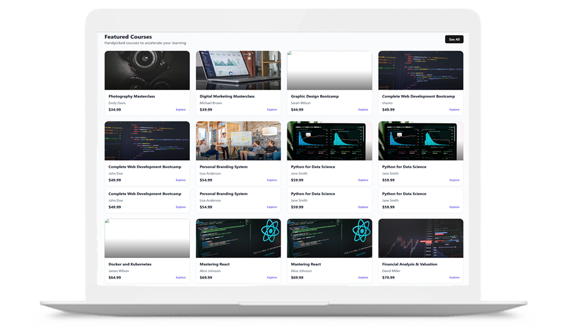Select the team meeting thumbnail for Personal Branding System

(239, 141)
